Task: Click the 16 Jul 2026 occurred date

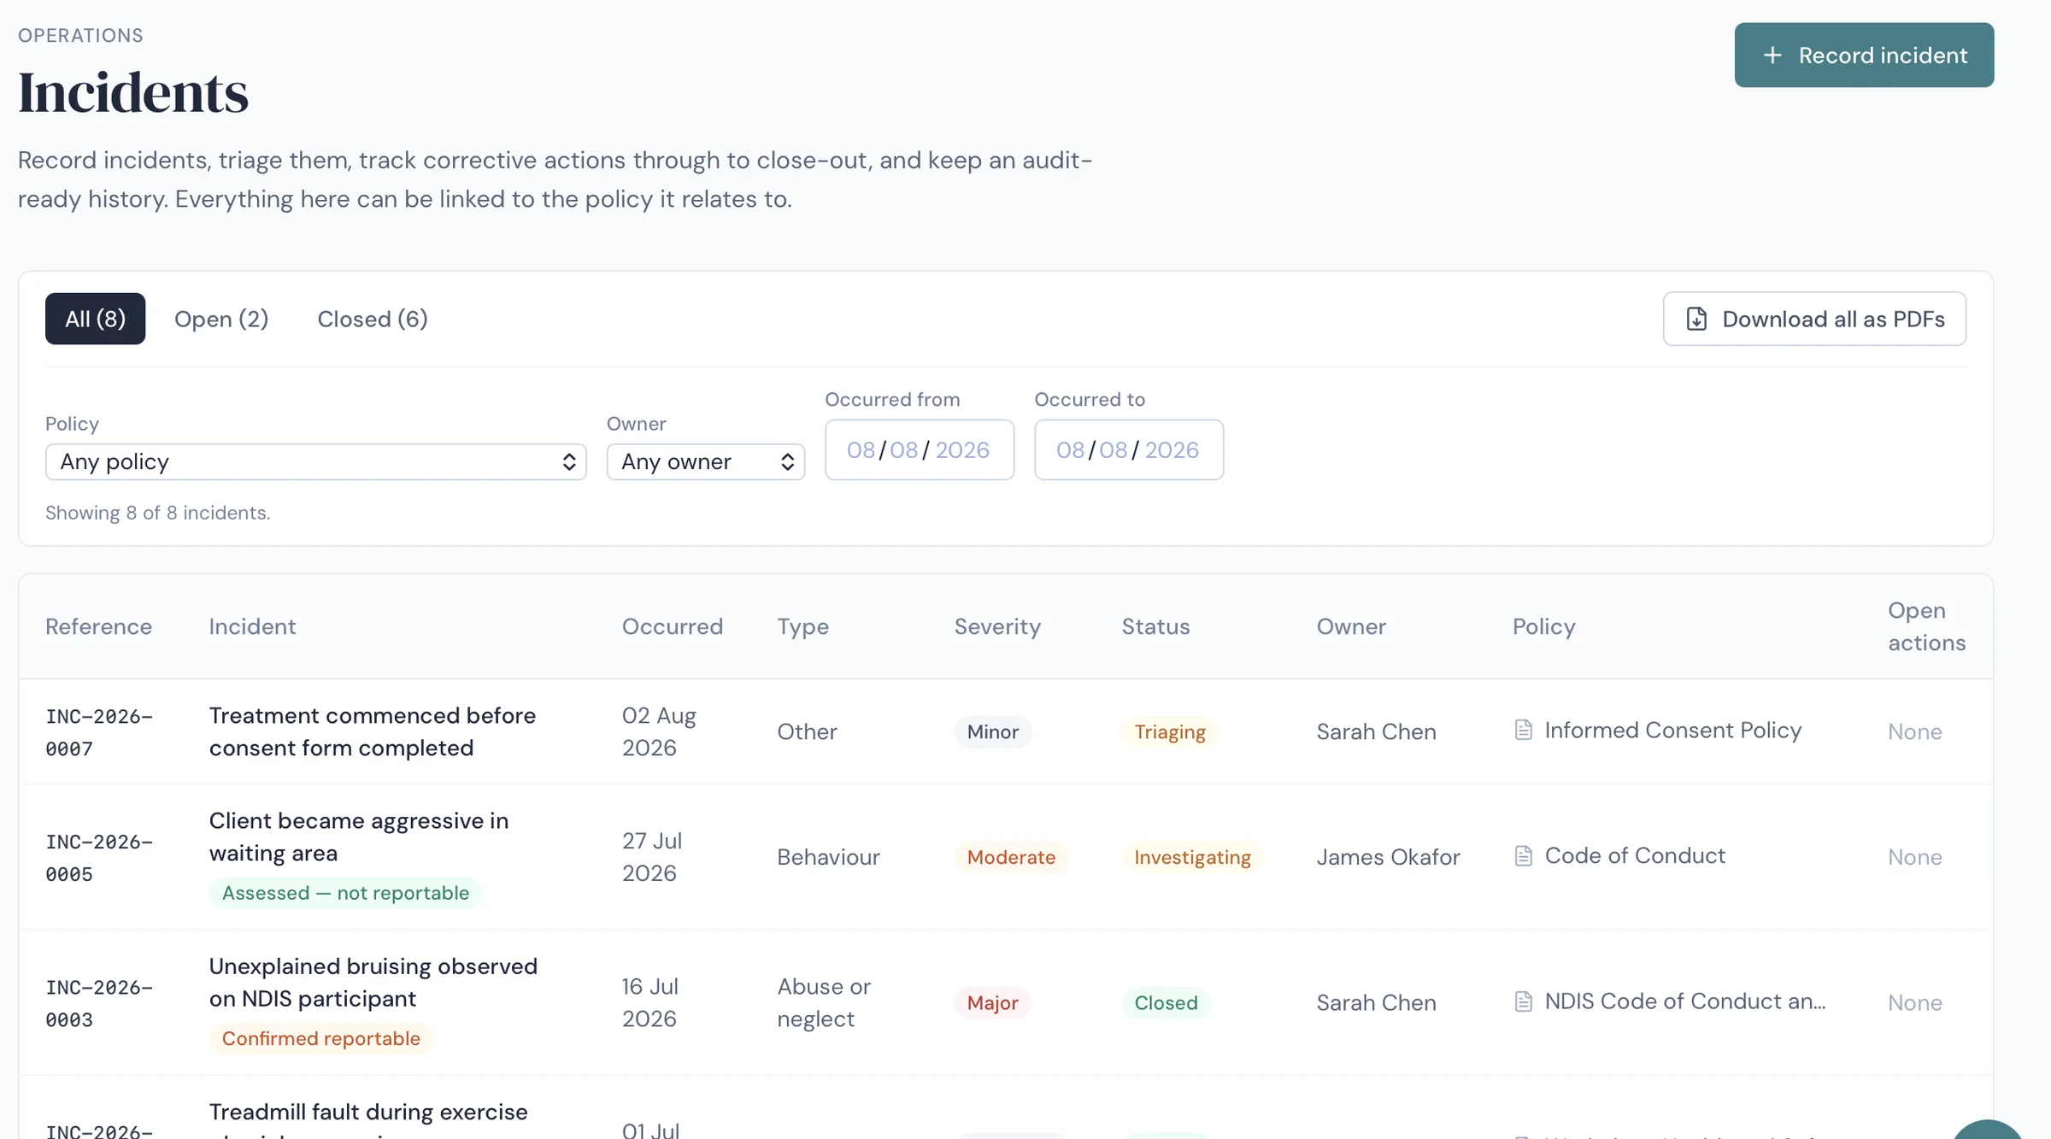Action: point(650,1002)
